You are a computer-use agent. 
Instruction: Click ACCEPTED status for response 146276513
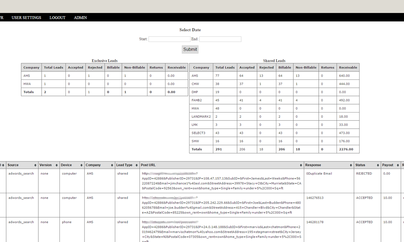[x=364, y=198]
